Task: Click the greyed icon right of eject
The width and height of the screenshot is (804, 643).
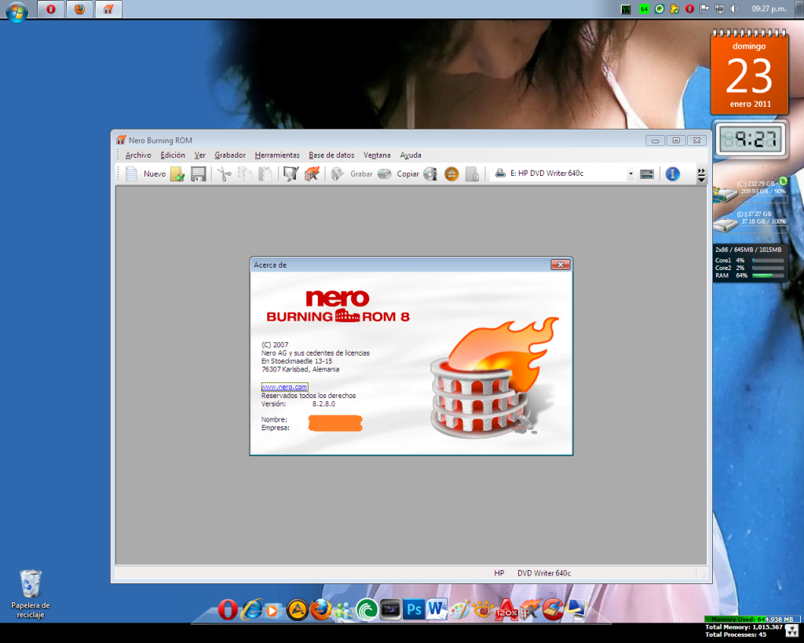Action: 472,174
